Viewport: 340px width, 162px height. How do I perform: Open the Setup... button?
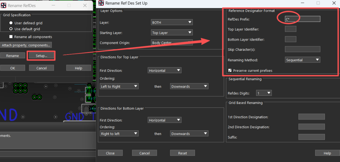coord(42,55)
